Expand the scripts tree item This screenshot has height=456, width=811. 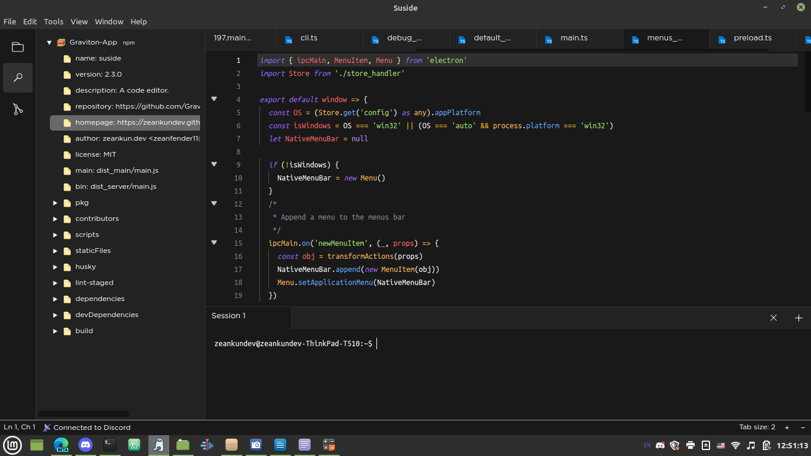click(55, 235)
